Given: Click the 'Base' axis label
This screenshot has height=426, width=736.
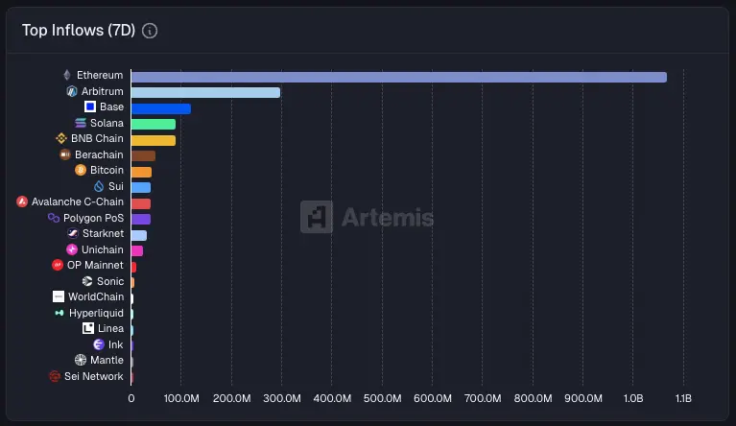Looking at the screenshot, I should (111, 106).
